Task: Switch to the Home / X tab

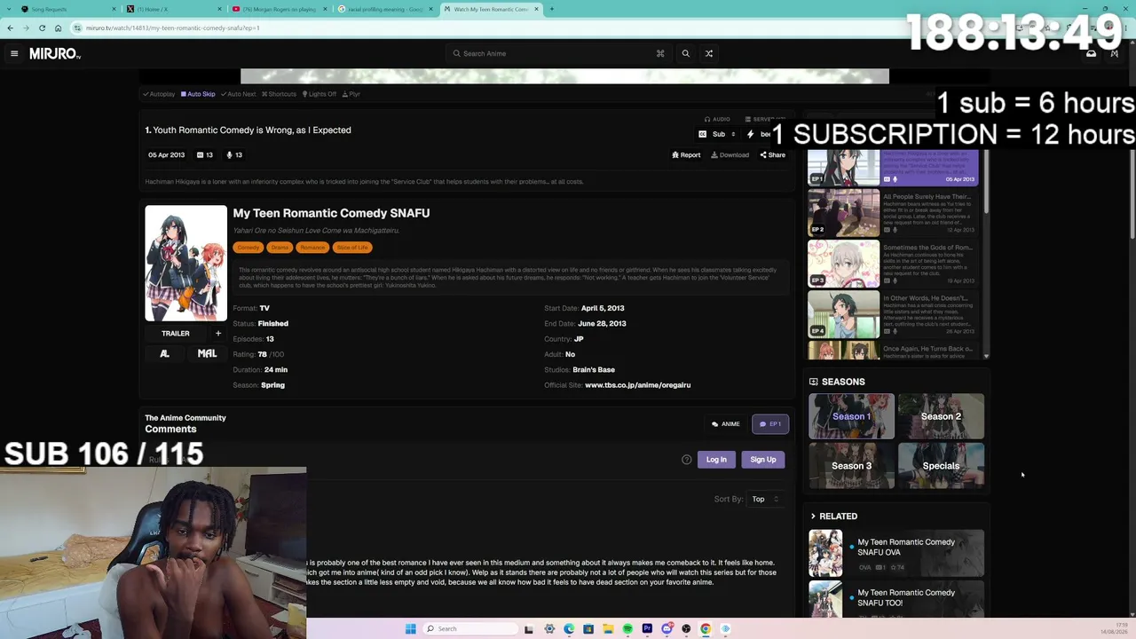Action: [174, 9]
